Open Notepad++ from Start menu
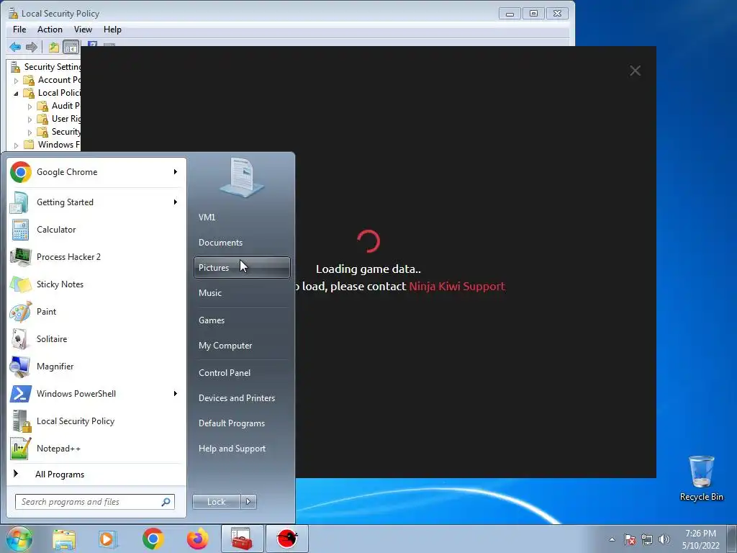 pyautogui.click(x=96, y=449)
